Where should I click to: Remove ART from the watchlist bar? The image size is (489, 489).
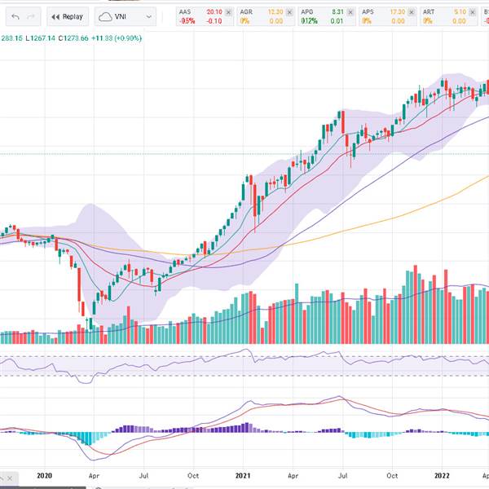pos(473,12)
